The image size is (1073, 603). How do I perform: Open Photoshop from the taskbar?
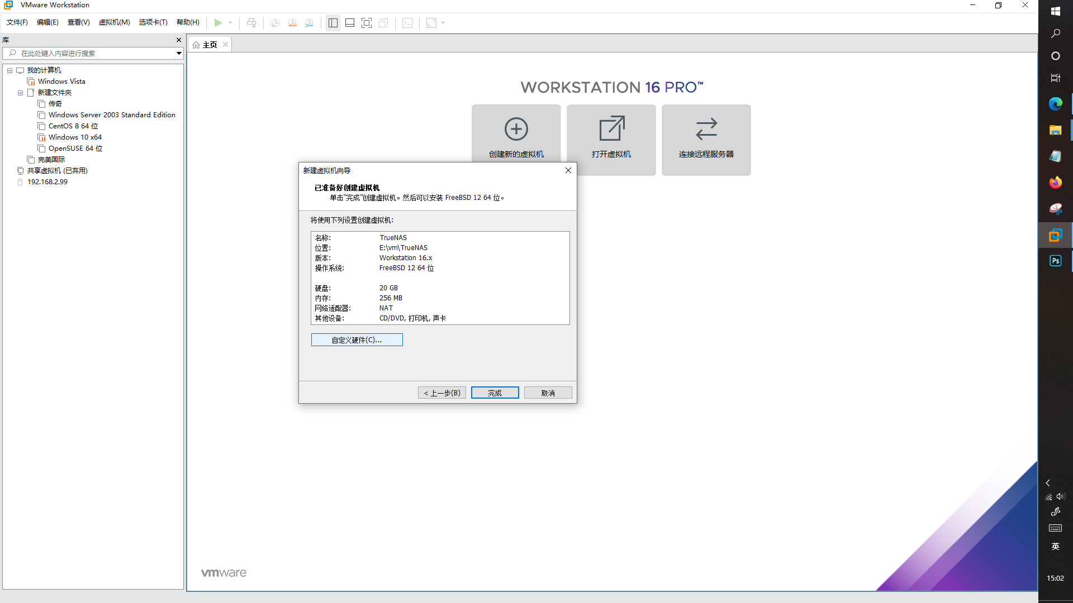click(1055, 261)
